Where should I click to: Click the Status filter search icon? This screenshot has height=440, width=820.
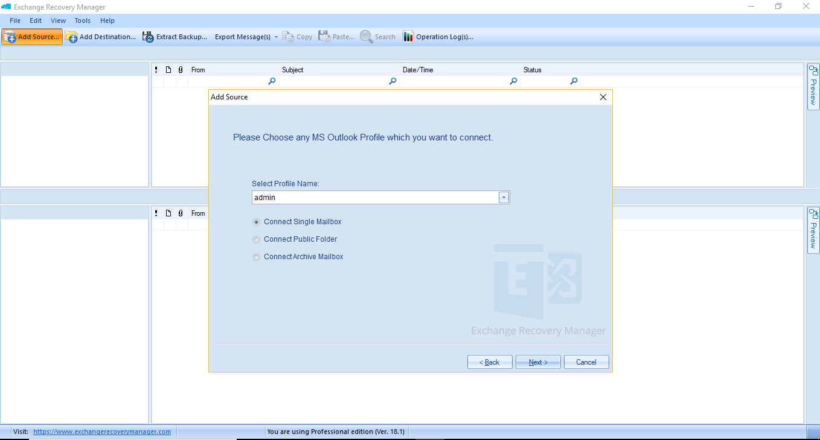coord(574,81)
